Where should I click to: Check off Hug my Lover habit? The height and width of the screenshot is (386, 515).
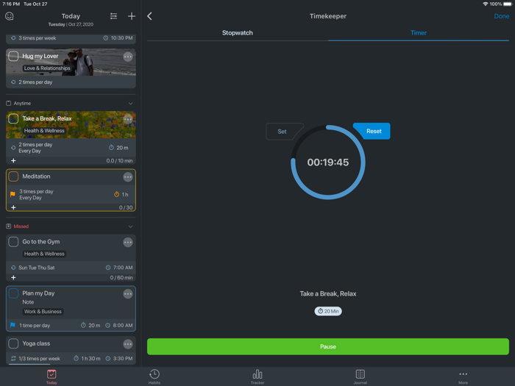[13, 56]
